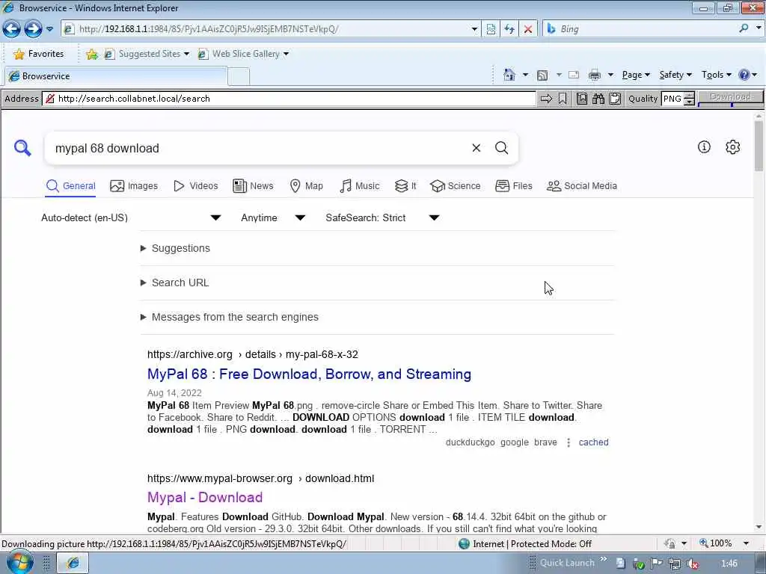766x574 pixels.
Task: Click the Action Center flag tray icon
Action: [656, 564]
